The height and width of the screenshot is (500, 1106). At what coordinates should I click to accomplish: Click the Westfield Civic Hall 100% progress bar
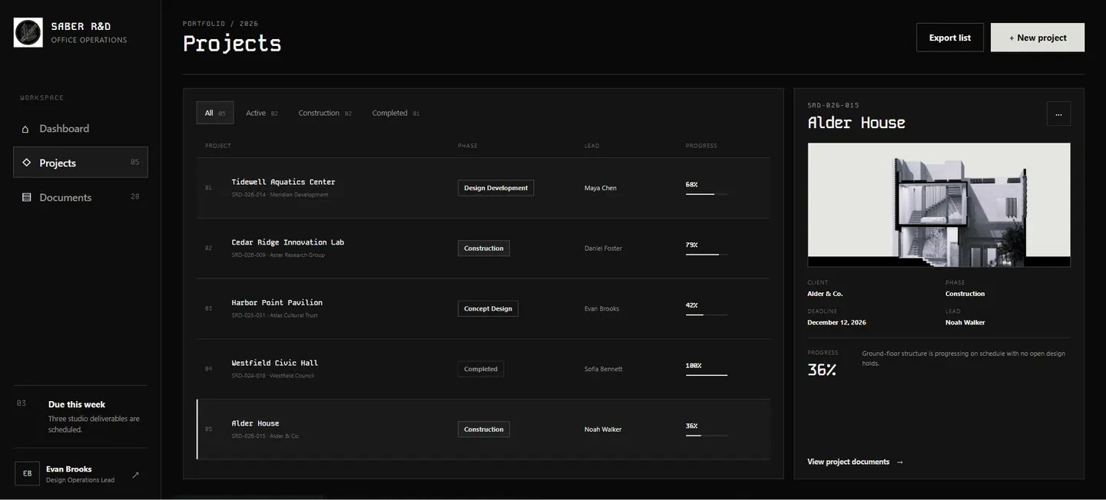pos(707,375)
